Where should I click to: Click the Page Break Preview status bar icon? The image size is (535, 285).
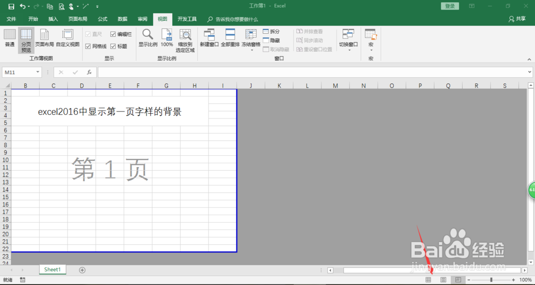(x=458, y=280)
